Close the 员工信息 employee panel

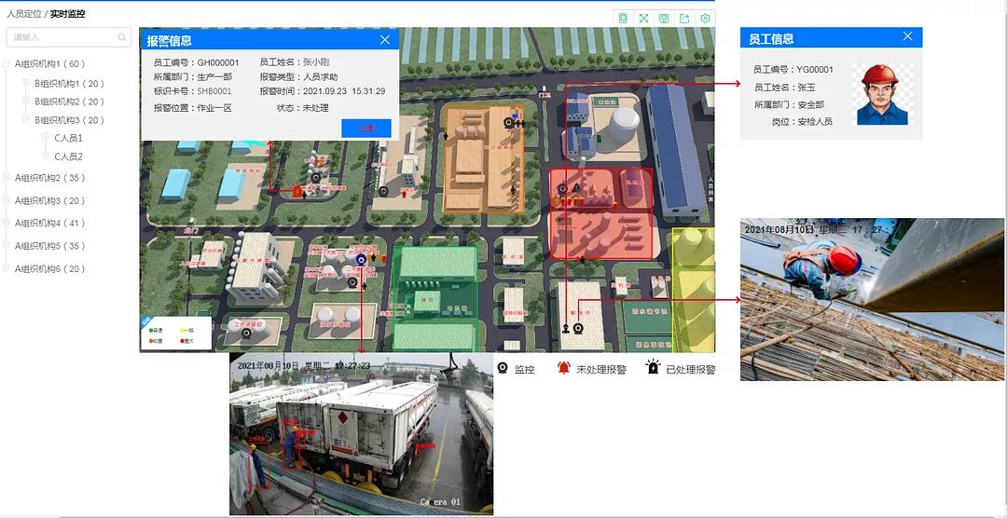click(908, 37)
